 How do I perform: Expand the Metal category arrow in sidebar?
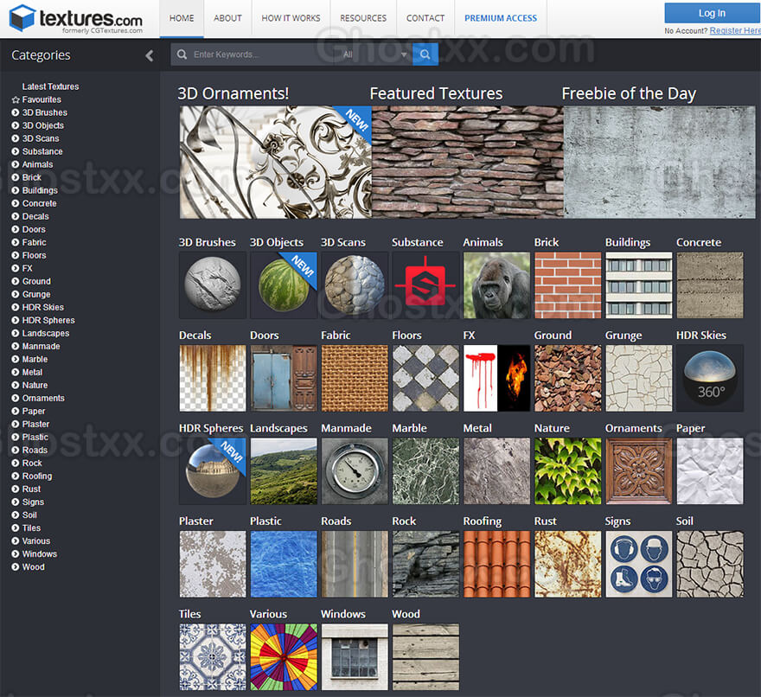tap(16, 372)
